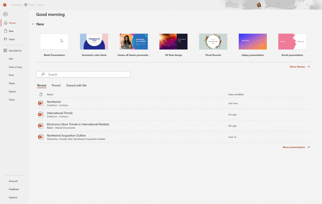
Task: Click the back arrow icon
Action: point(5,14)
